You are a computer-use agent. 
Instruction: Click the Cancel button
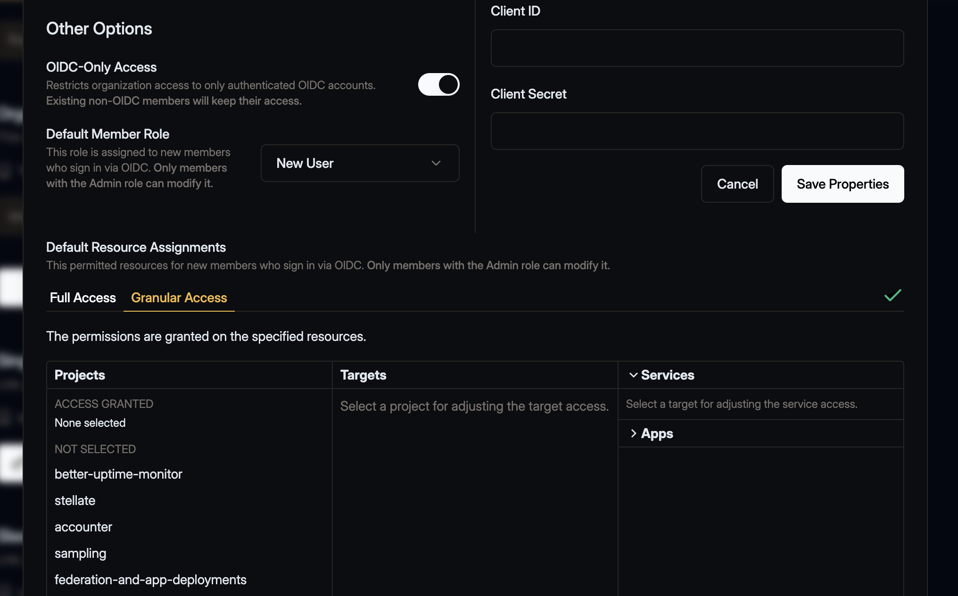tap(737, 184)
